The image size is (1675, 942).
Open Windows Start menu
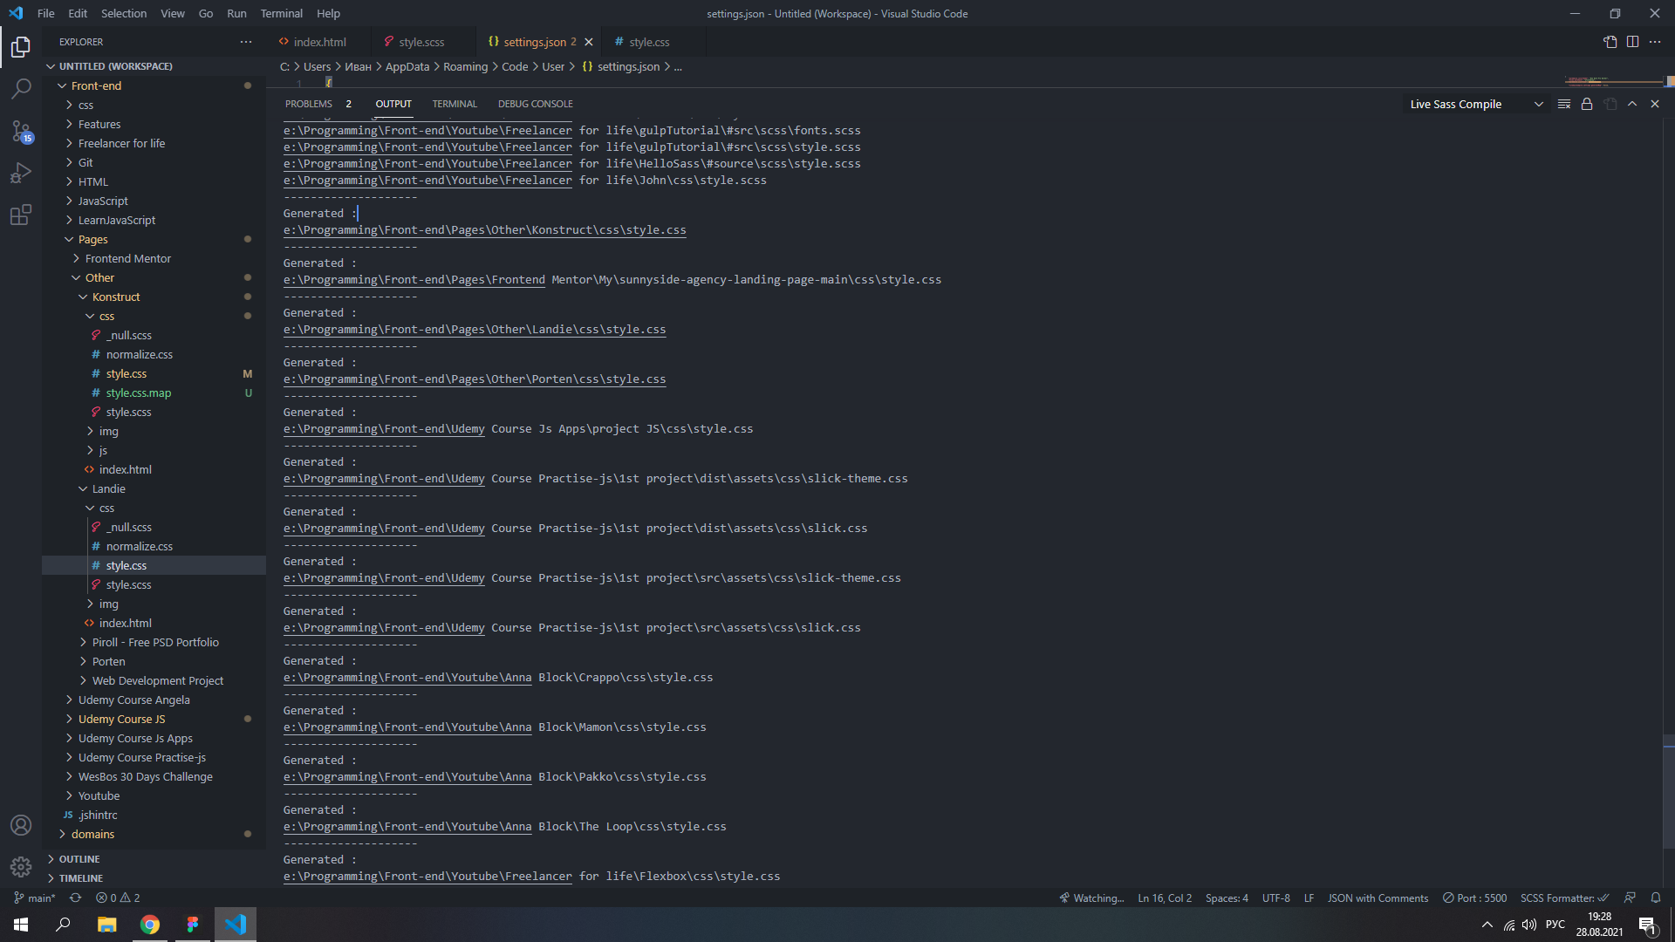[21, 925]
